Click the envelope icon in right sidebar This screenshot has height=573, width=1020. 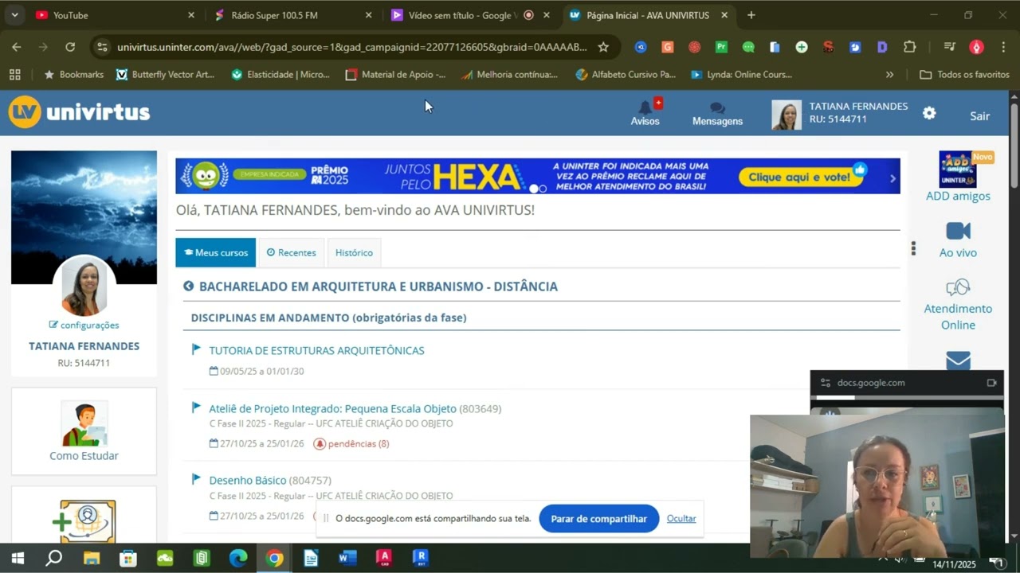click(x=958, y=361)
